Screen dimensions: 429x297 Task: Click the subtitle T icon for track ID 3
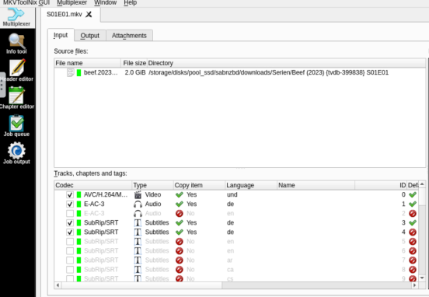[x=138, y=222]
